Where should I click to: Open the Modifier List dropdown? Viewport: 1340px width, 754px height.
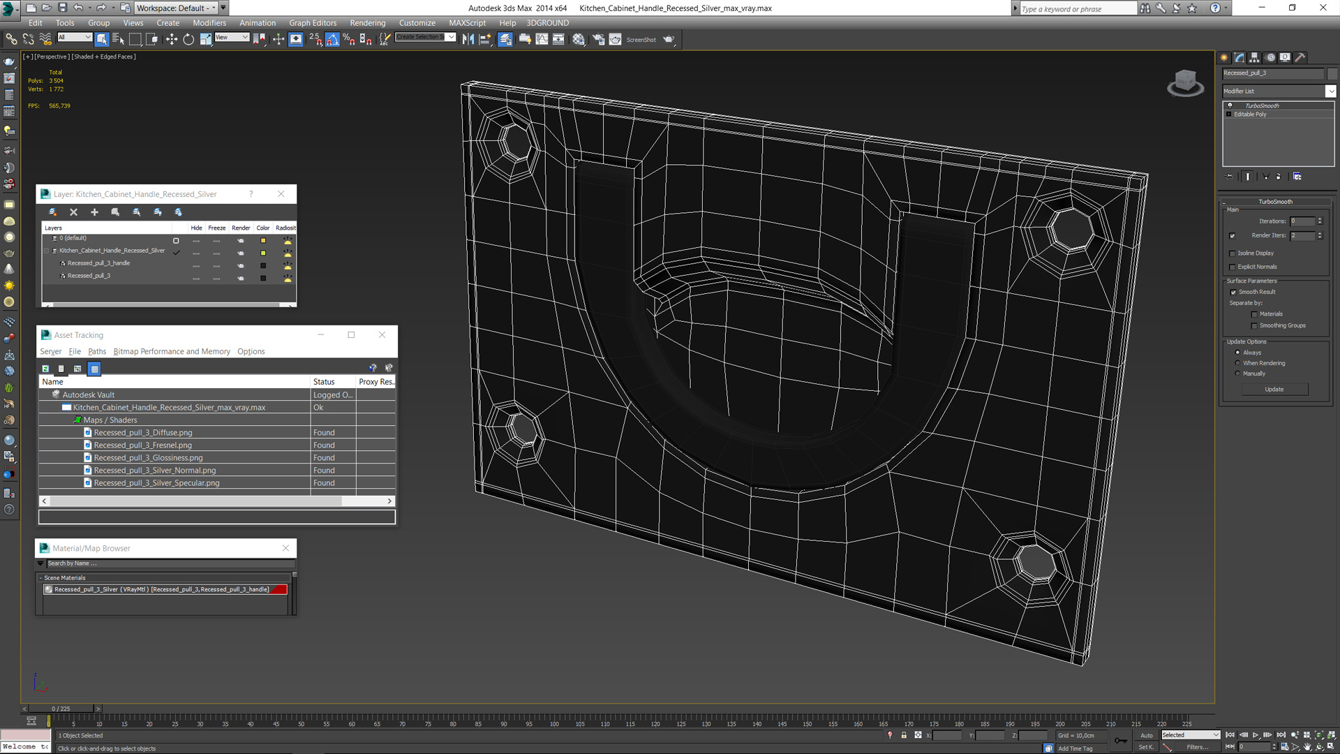pyautogui.click(x=1330, y=91)
